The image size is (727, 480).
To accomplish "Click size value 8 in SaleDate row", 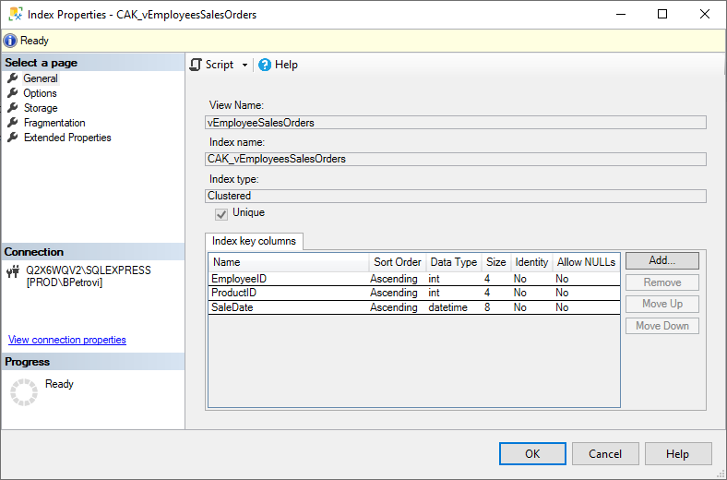I will (x=487, y=307).
